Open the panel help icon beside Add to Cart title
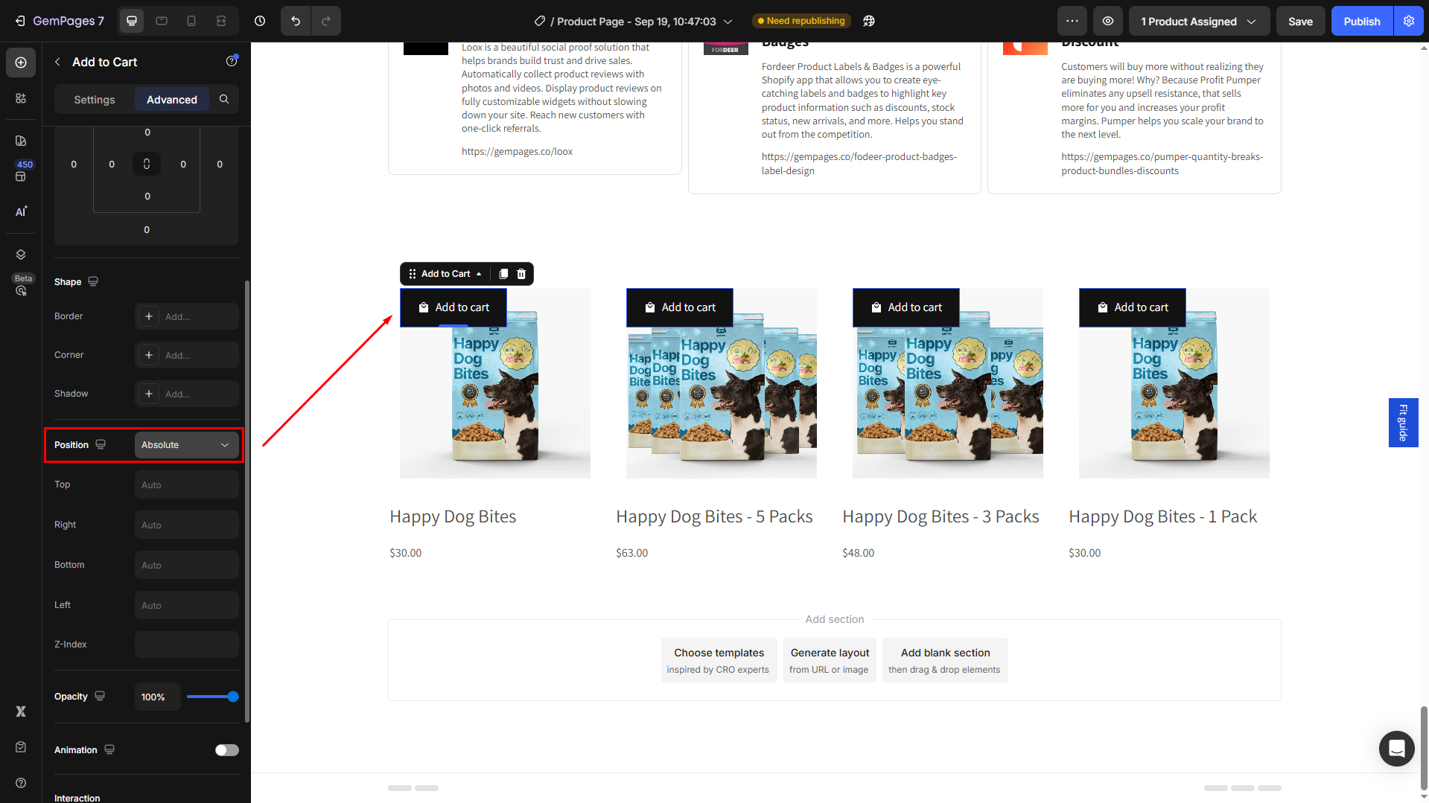 click(x=232, y=61)
